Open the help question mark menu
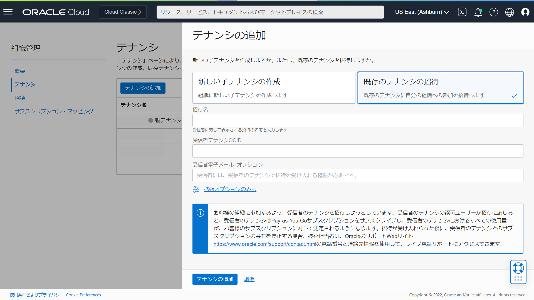The image size is (534, 300). coord(494,12)
